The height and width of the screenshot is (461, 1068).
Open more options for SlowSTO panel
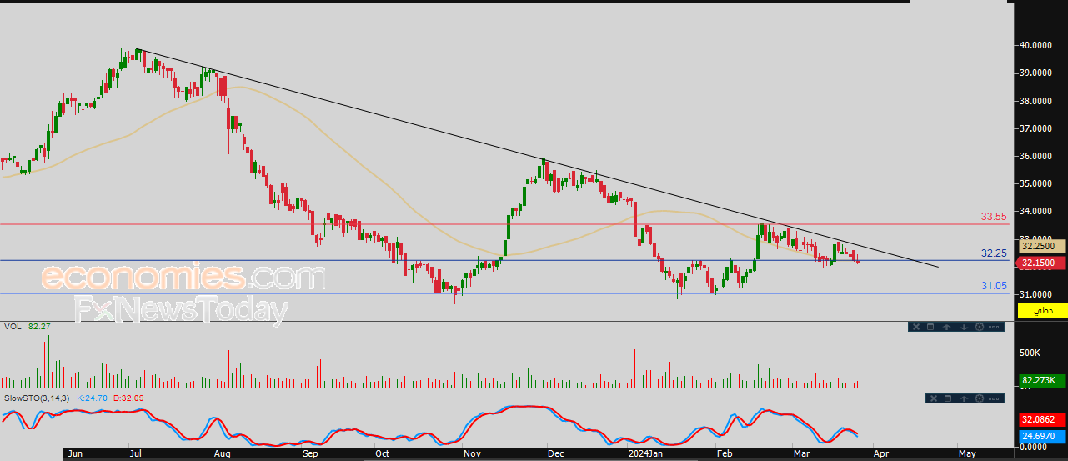point(993,399)
